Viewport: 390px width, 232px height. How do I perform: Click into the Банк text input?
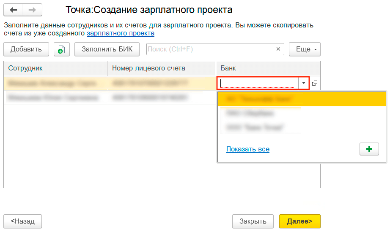[257, 84]
